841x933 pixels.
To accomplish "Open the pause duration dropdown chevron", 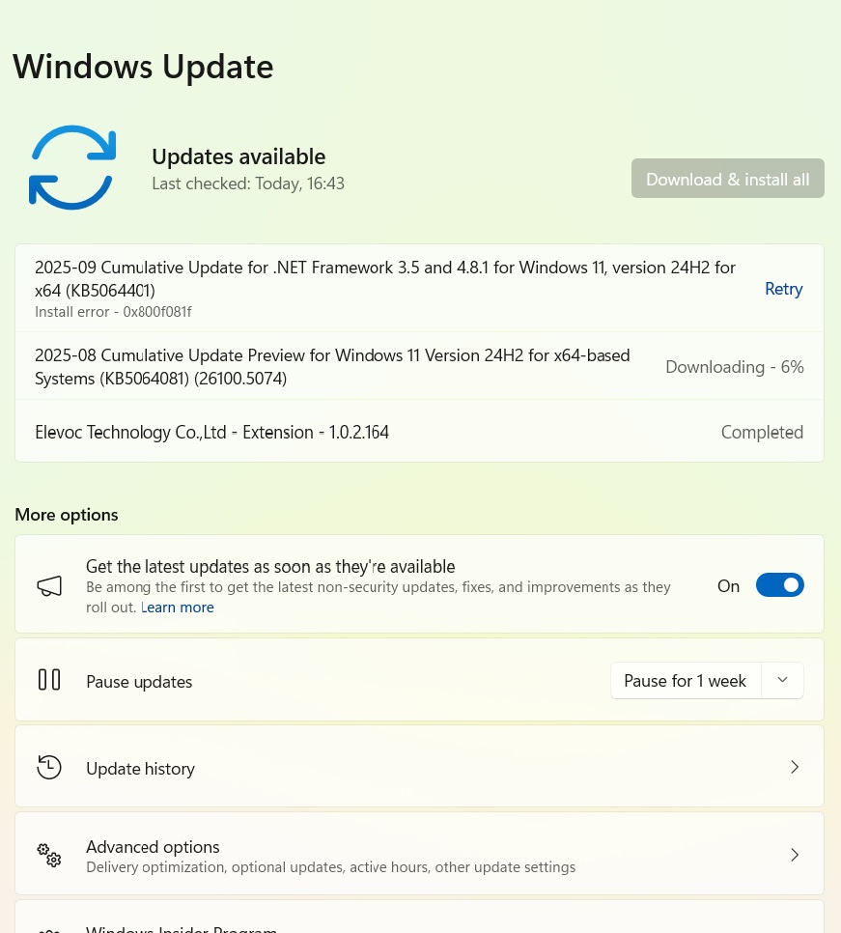I will 782,679.
